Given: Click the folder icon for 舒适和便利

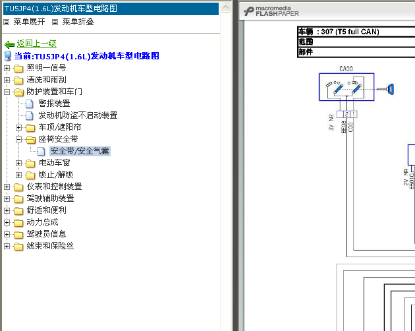Looking at the screenshot, I should [x=18, y=211].
